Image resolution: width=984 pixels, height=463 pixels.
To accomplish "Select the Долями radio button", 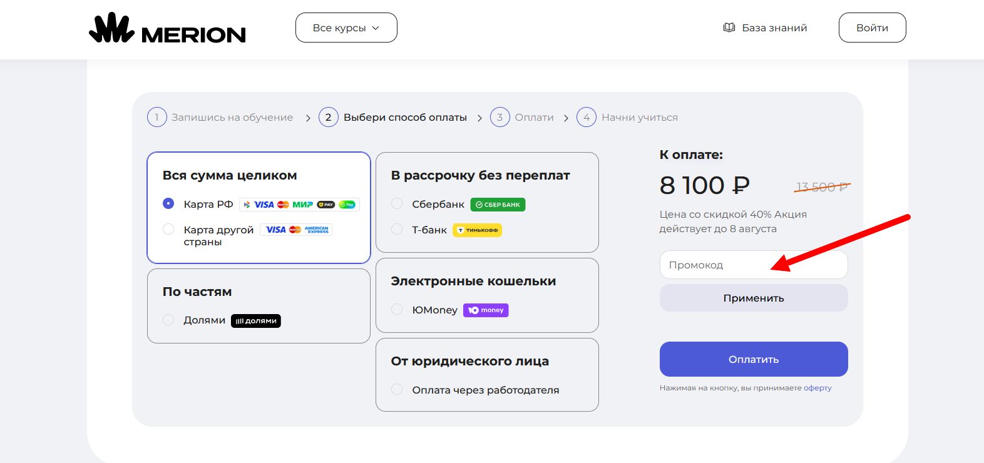I will [168, 320].
